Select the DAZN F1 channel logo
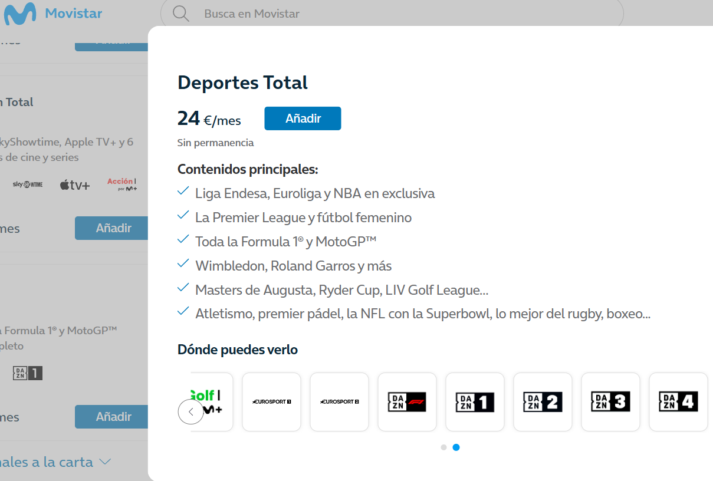Screen dimensions: 713x481 tap(407, 401)
